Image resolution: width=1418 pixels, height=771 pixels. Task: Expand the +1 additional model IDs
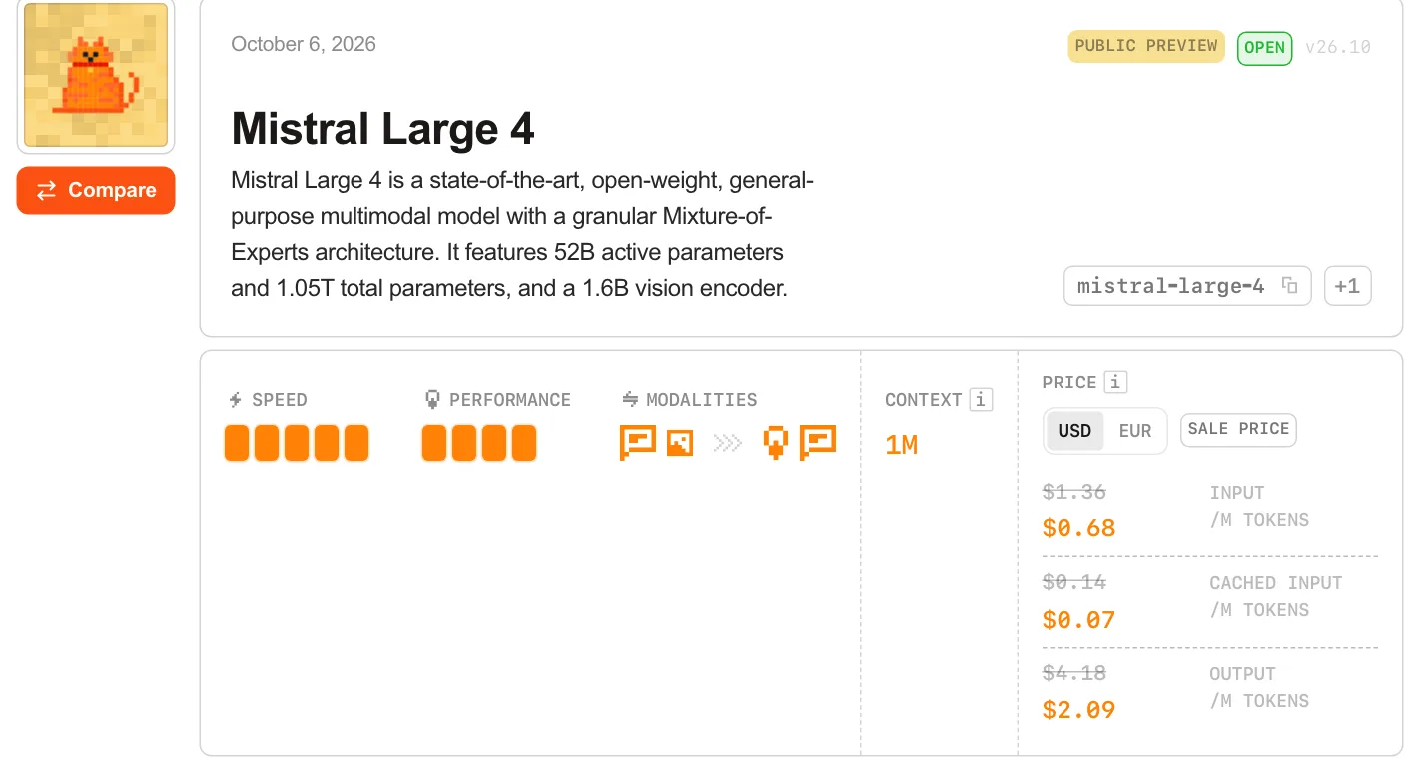[1348, 286]
